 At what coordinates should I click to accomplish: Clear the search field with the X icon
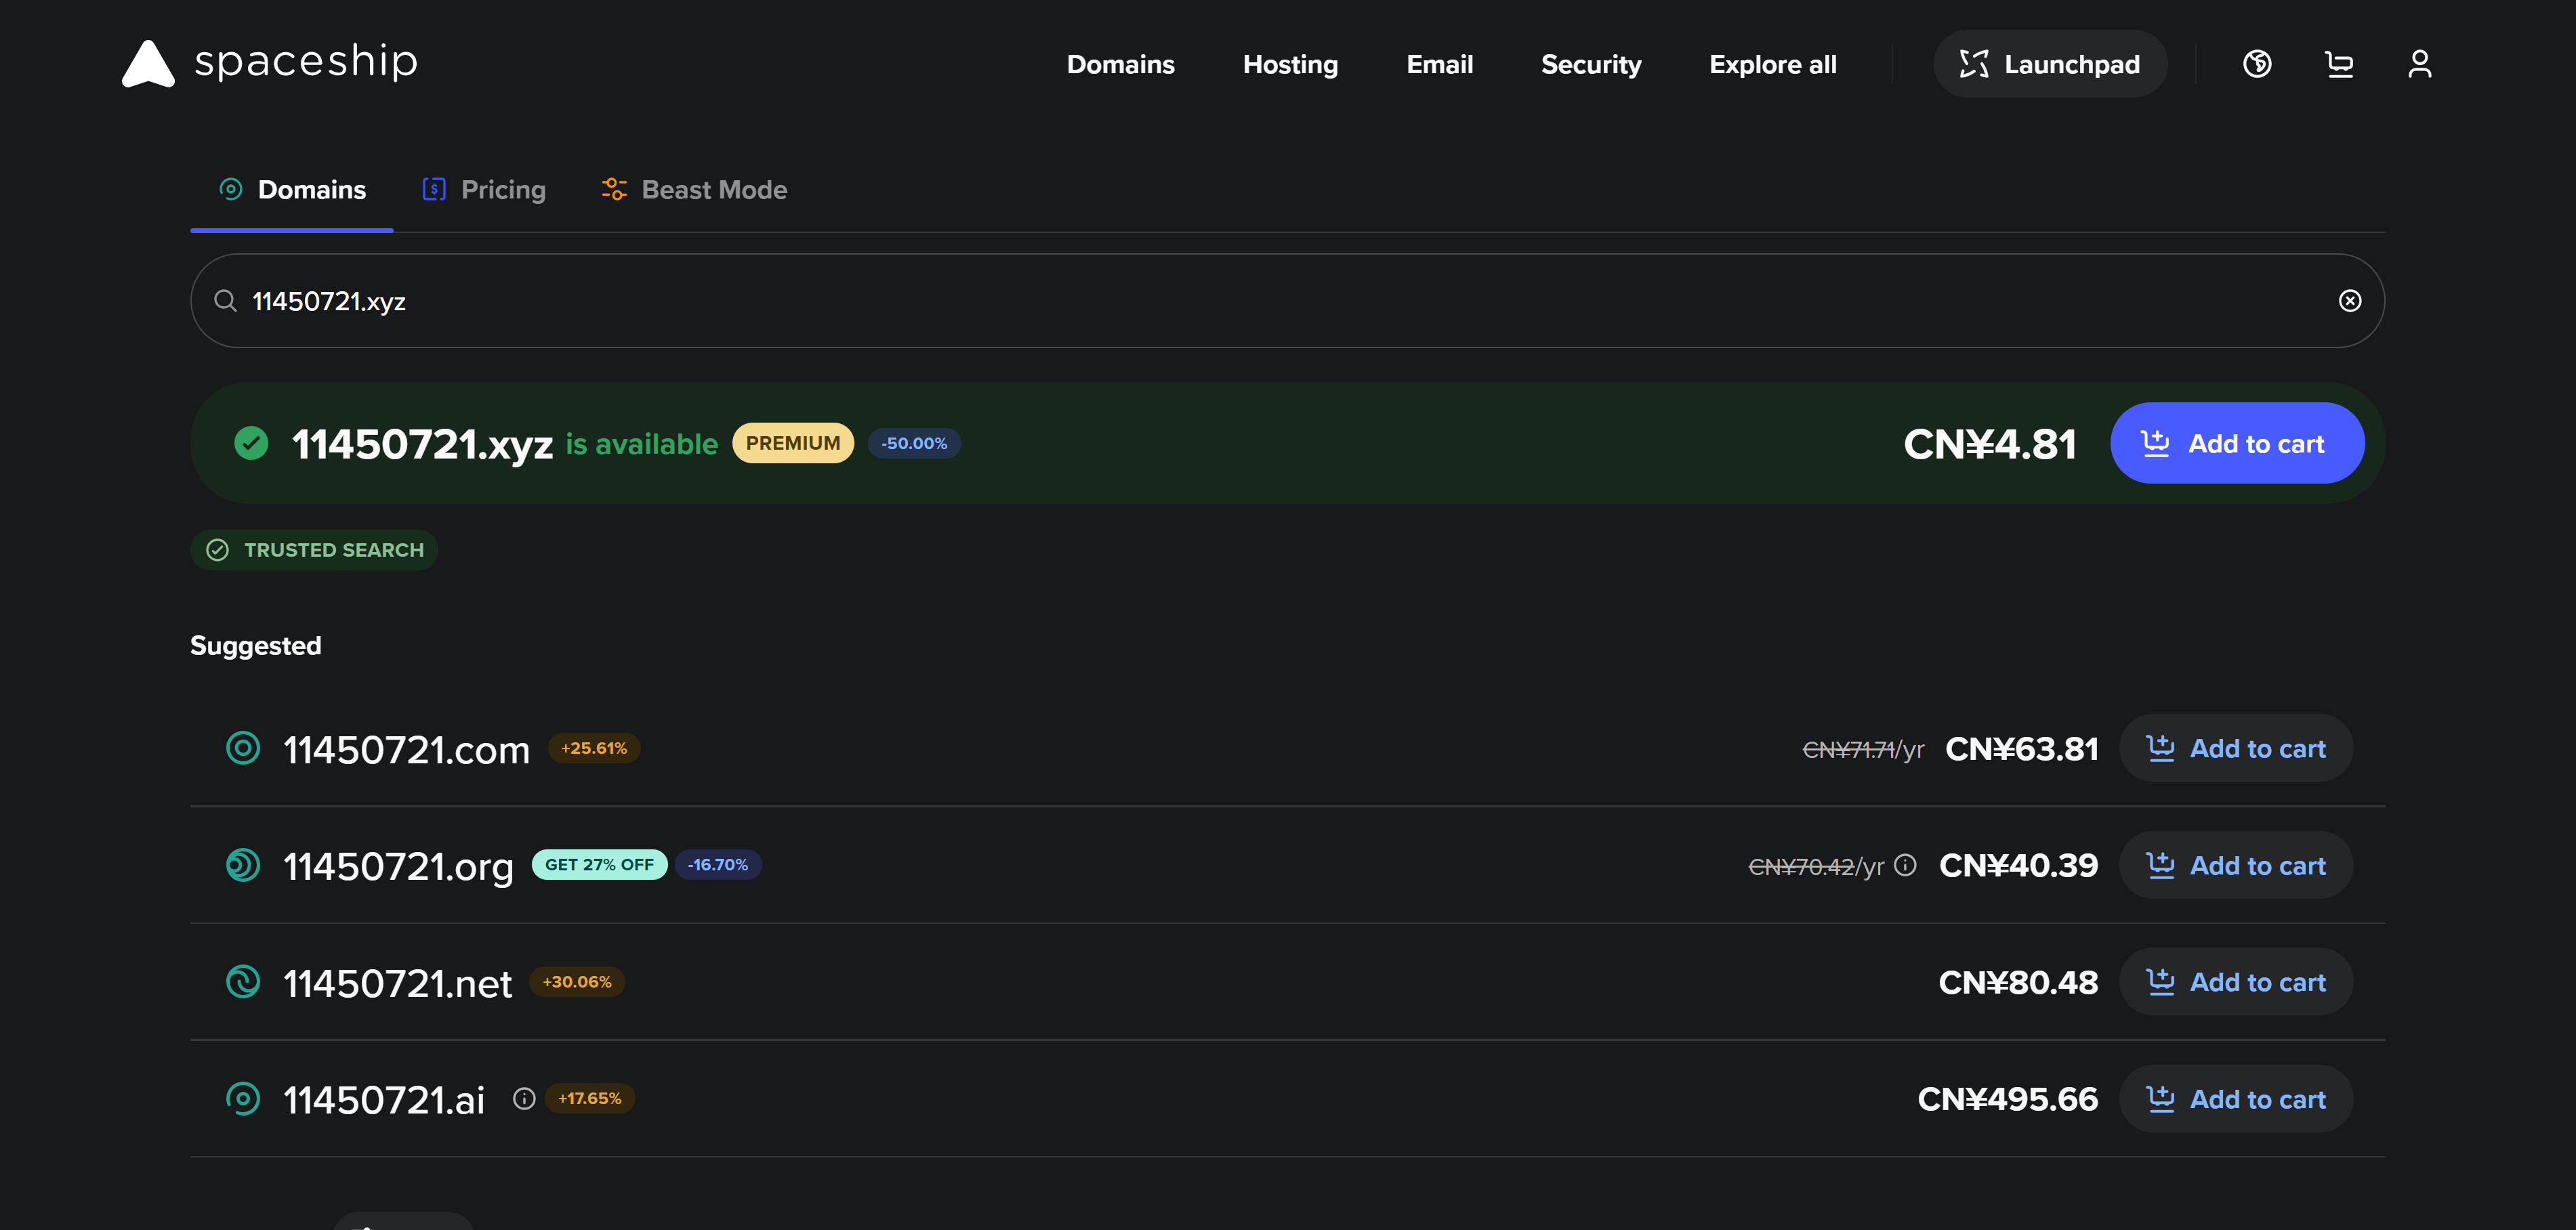click(2350, 301)
